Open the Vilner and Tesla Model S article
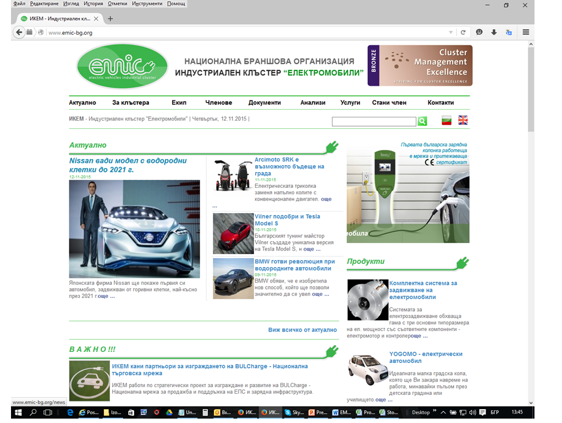The width and height of the screenshot is (562, 423). [x=287, y=220]
